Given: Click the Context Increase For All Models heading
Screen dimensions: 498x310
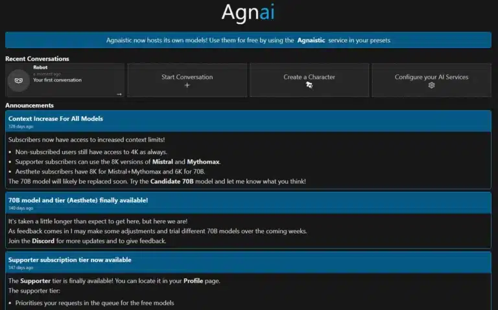Looking at the screenshot, I should coord(56,118).
